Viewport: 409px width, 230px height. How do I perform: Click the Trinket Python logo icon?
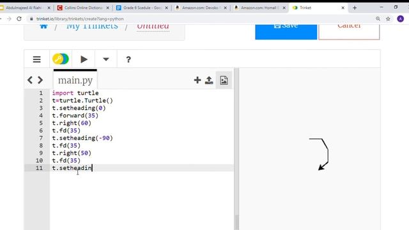tap(61, 59)
